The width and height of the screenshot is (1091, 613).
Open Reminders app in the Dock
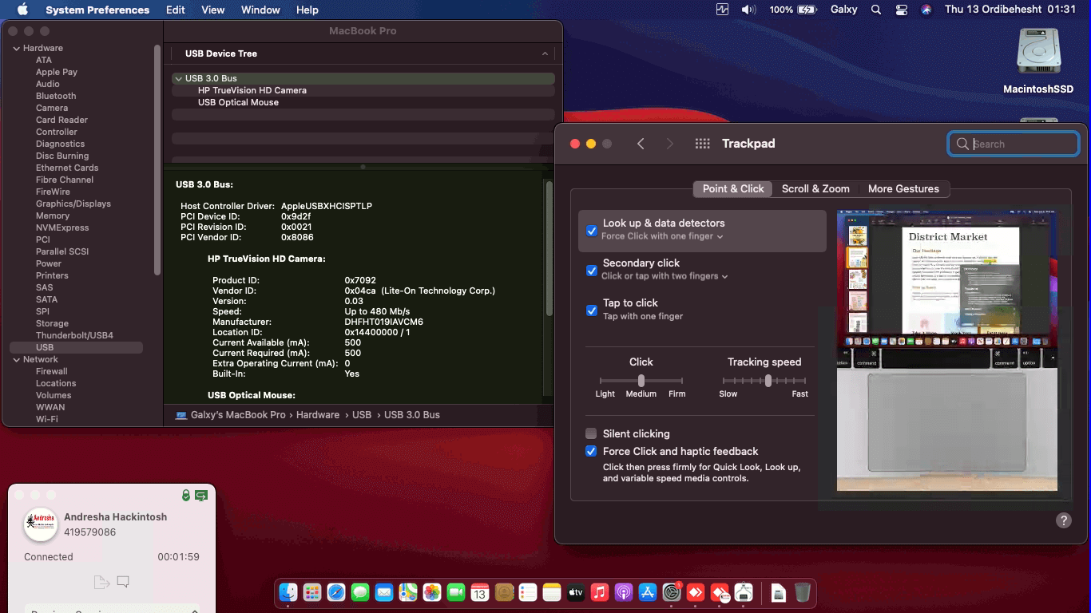(528, 592)
